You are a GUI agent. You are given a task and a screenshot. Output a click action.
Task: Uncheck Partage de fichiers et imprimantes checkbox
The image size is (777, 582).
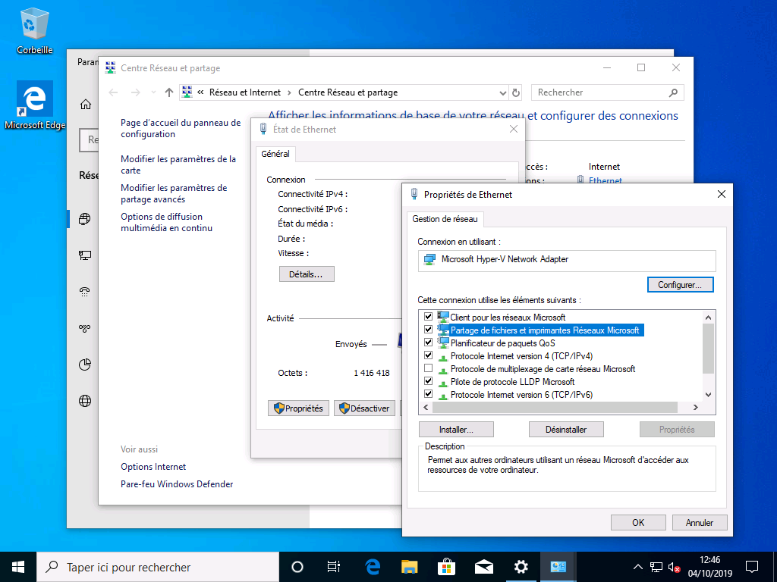click(429, 329)
